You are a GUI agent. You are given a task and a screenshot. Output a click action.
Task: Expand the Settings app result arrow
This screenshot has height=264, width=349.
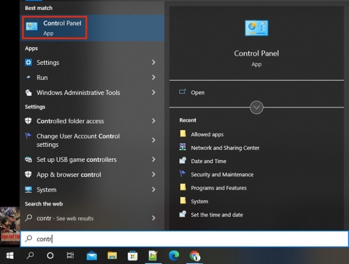154,63
